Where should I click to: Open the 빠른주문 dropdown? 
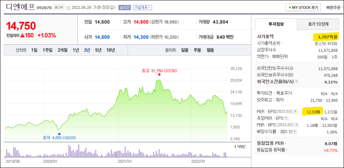335,8
